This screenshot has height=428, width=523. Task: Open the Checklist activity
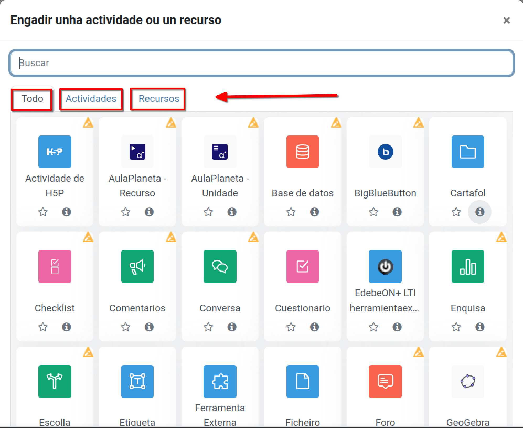pos(55,267)
